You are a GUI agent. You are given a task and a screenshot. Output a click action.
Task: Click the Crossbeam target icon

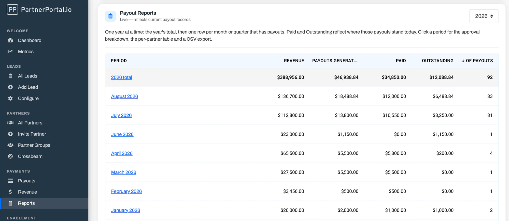coord(10,156)
